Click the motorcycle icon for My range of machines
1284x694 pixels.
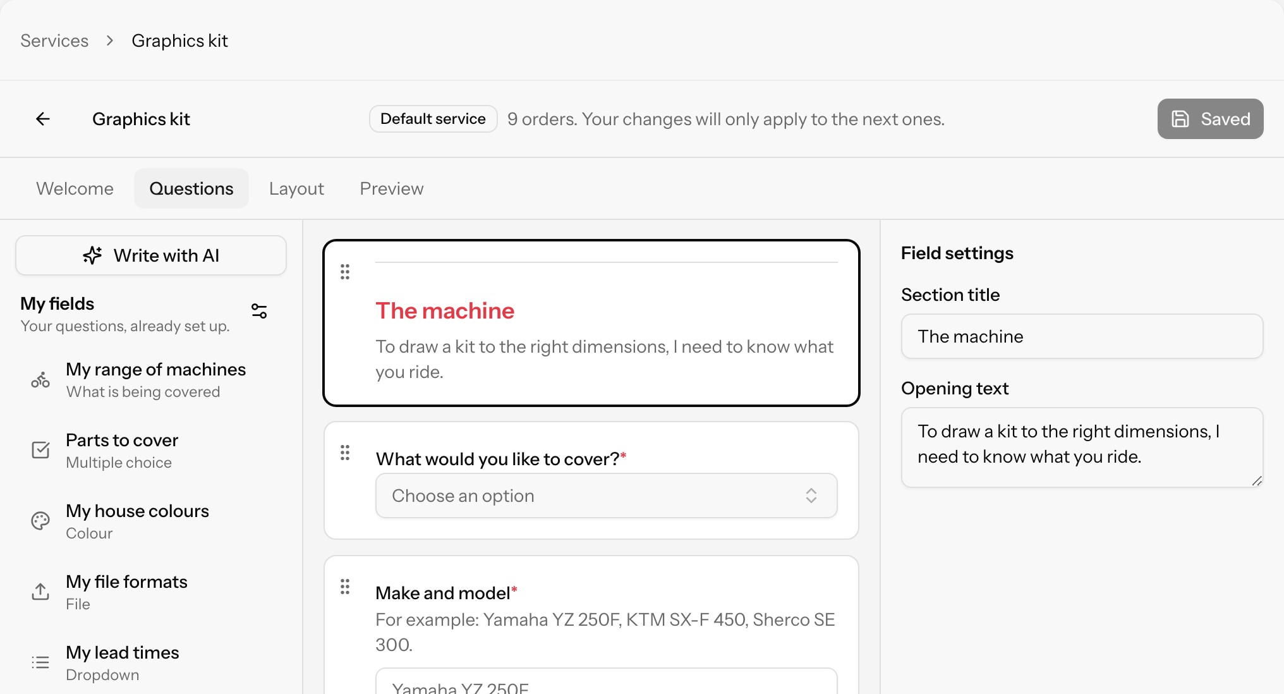tap(40, 380)
